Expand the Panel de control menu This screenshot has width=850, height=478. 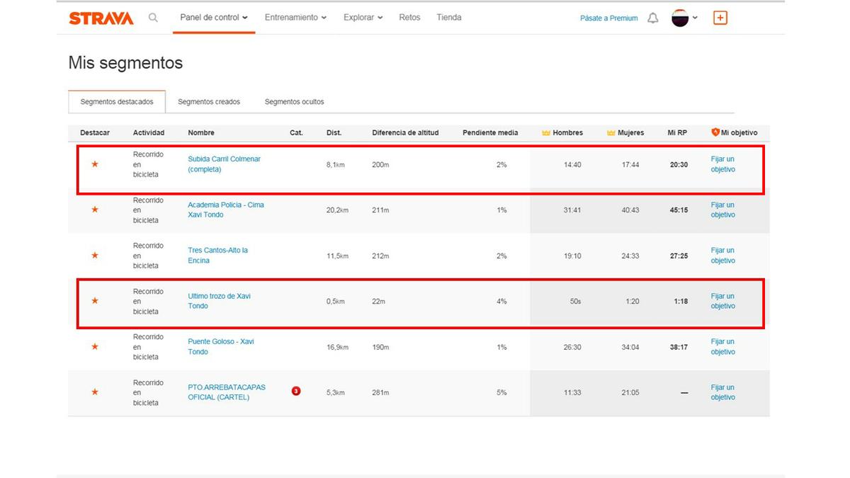pyautogui.click(x=214, y=18)
